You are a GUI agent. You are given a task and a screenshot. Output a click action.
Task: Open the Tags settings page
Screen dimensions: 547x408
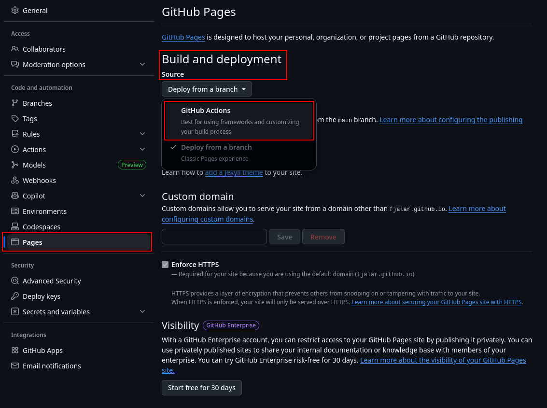[79, 118]
